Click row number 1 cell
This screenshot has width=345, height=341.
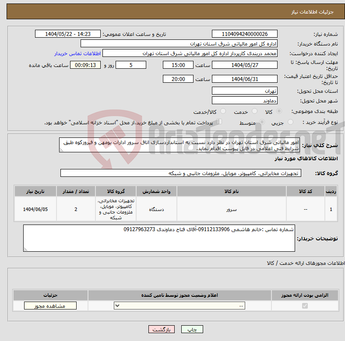[331, 209]
